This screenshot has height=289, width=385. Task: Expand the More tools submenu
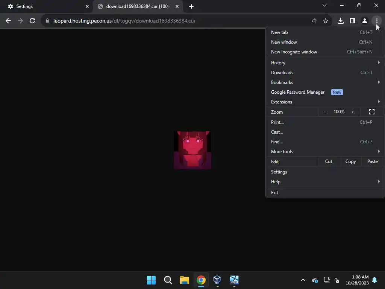pyautogui.click(x=325, y=152)
